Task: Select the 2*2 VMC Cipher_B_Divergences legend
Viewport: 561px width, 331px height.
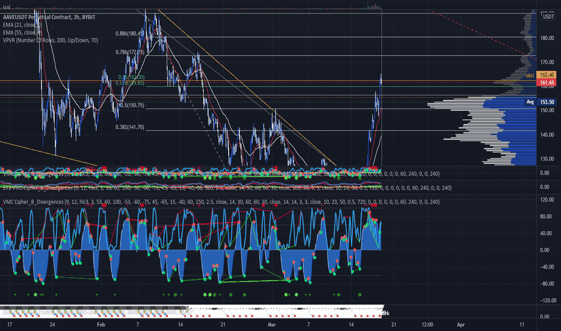Action: [x=226, y=188]
